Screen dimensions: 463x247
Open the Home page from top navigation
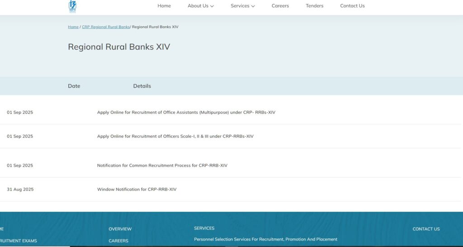pos(164,6)
